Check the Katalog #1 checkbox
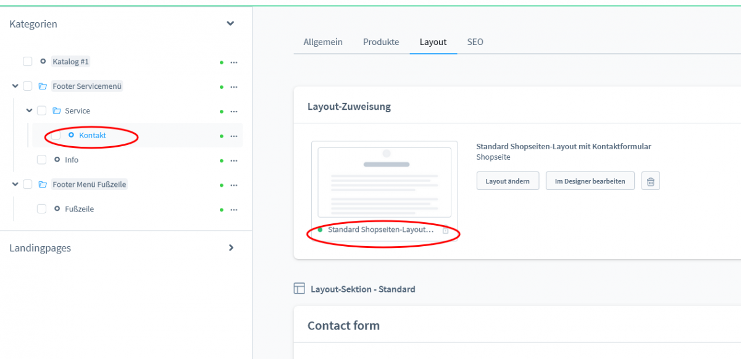This screenshot has width=741, height=359. point(28,62)
